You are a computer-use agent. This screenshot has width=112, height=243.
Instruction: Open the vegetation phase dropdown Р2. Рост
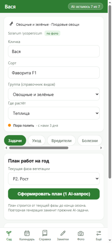pos(54,179)
